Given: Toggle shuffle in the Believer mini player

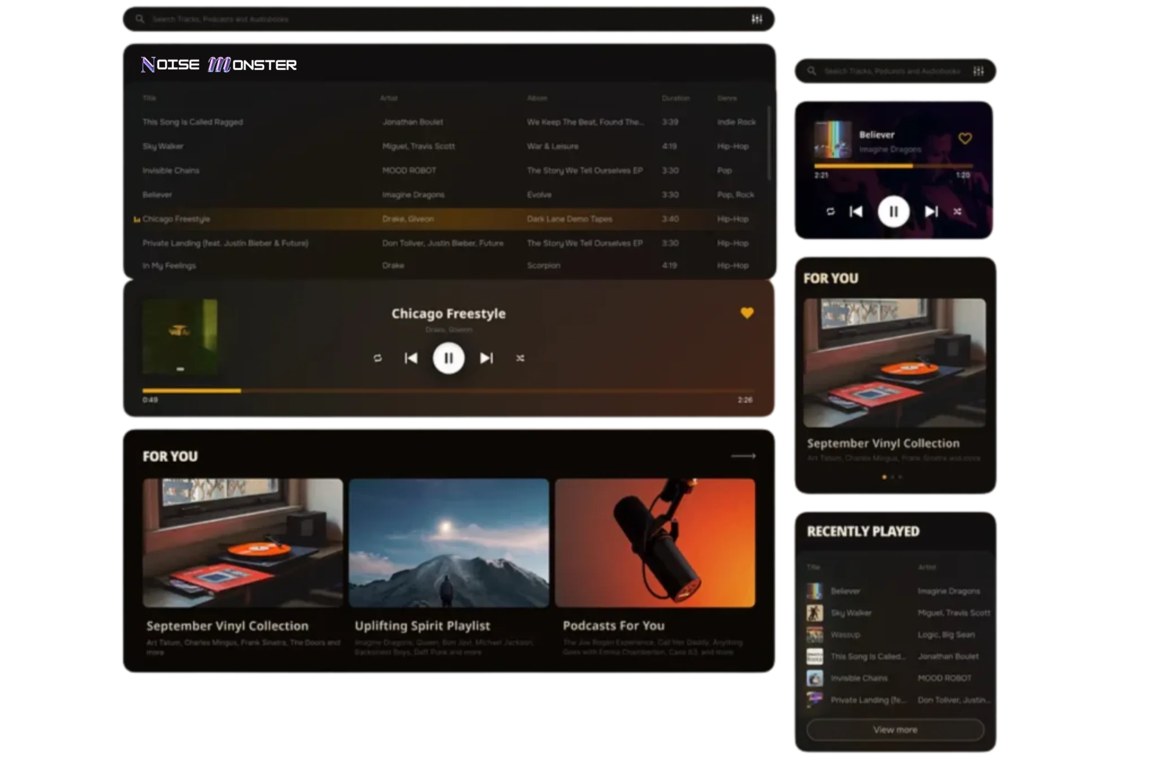Looking at the screenshot, I should [x=957, y=211].
